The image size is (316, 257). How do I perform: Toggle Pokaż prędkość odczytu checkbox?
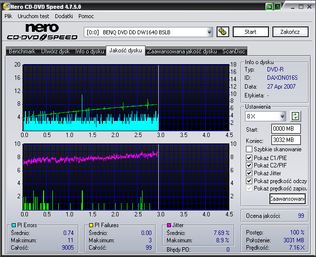(249, 181)
